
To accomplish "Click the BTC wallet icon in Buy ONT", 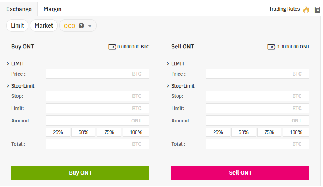I will (112, 46).
